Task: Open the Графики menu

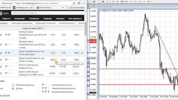Action: tap(48, 19)
